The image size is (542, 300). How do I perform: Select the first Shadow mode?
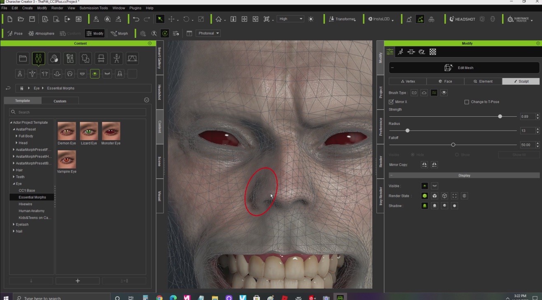pyautogui.click(x=425, y=206)
